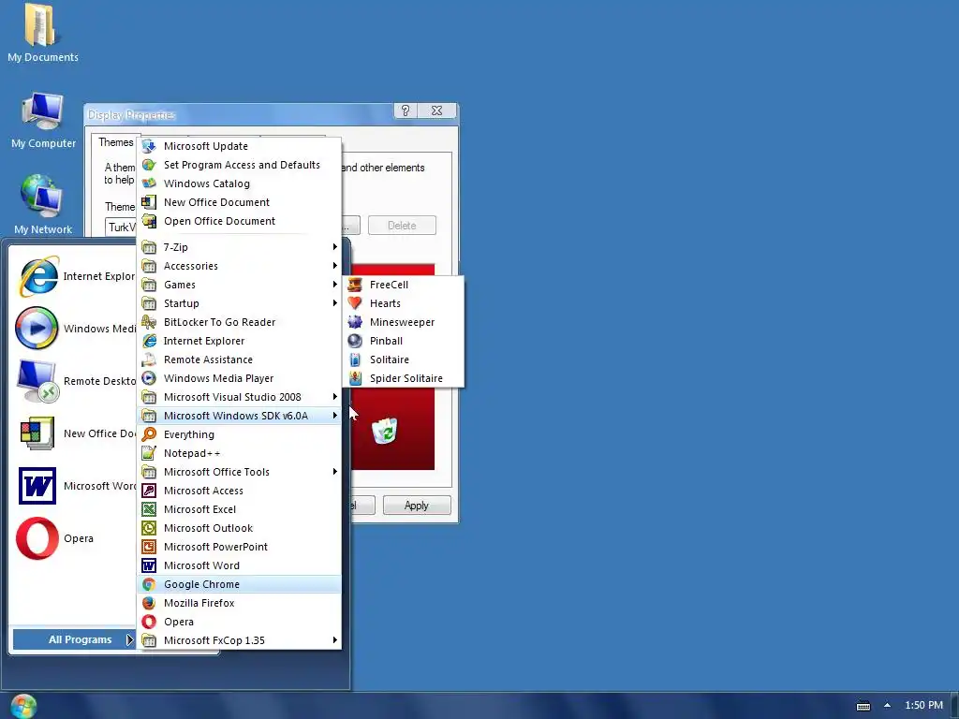This screenshot has height=719, width=959.
Task: Expand Microsoft Windows SDK v6.0A submenu
Action: coord(239,416)
